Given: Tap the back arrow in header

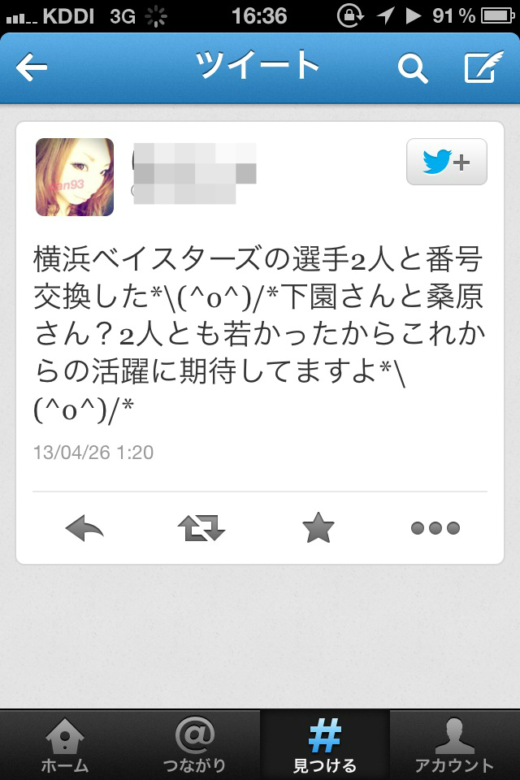Looking at the screenshot, I should pos(32,67).
